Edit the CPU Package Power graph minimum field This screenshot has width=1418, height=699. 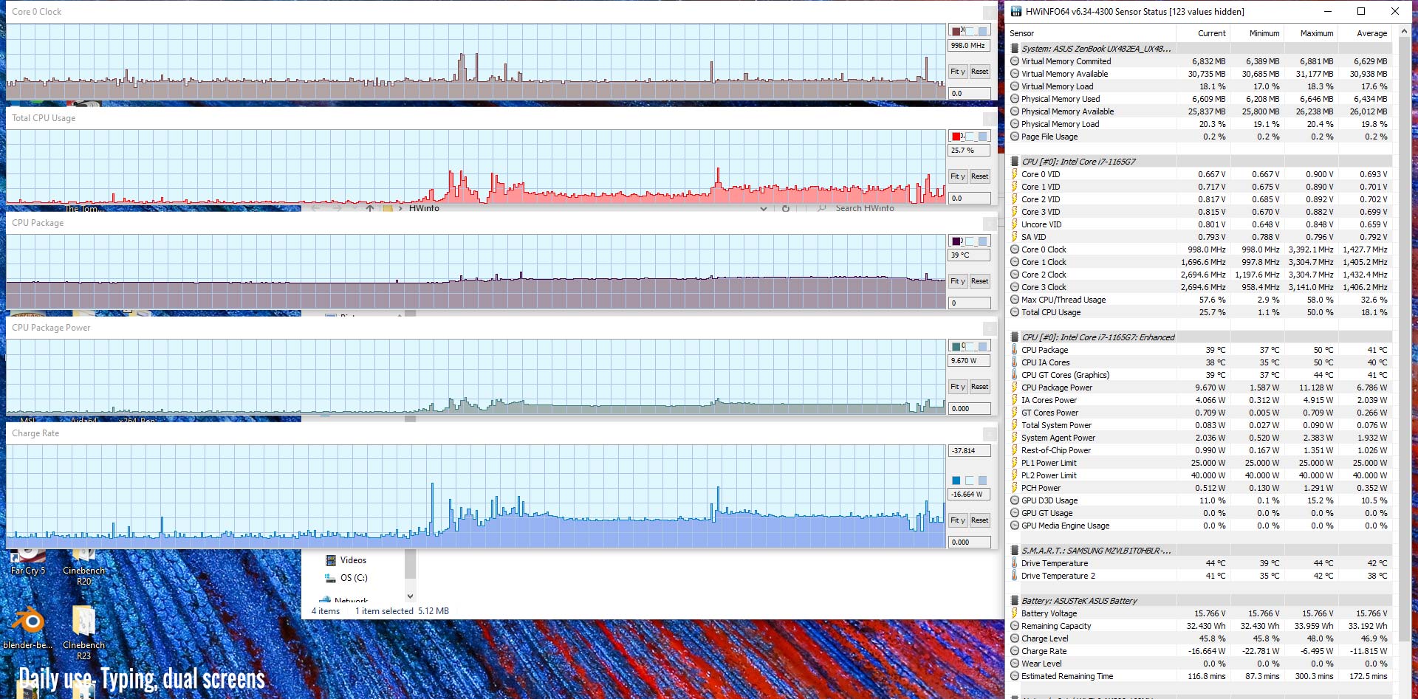click(969, 408)
